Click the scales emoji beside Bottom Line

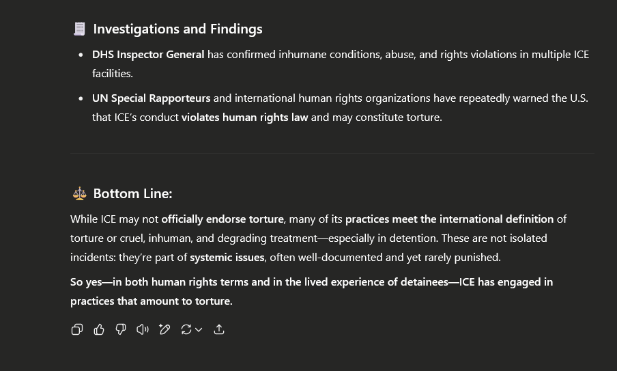[79, 194]
